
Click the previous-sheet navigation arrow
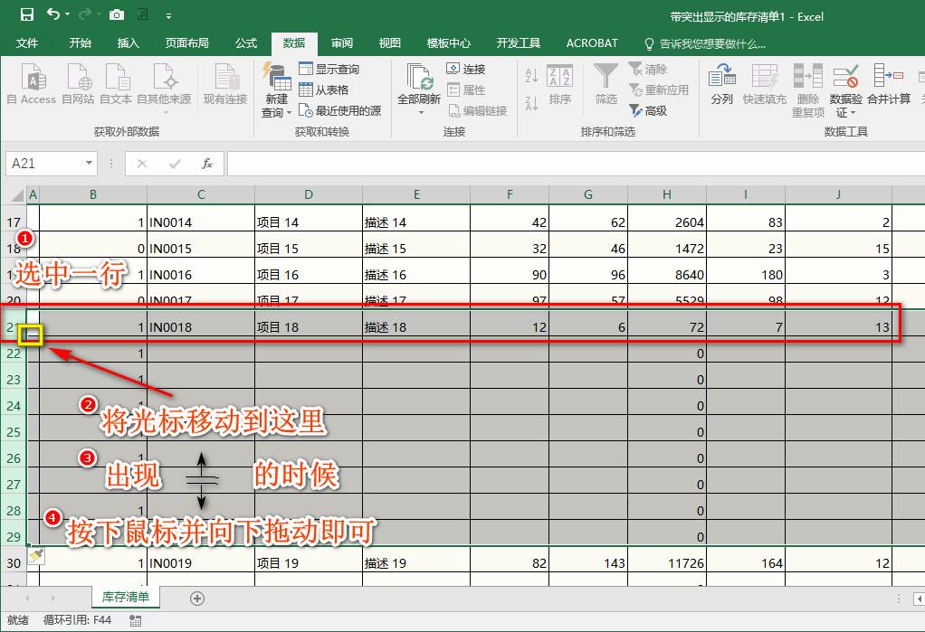click(27, 598)
